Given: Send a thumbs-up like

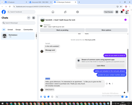Looking at the screenshot, I should [x=126, y=97].
